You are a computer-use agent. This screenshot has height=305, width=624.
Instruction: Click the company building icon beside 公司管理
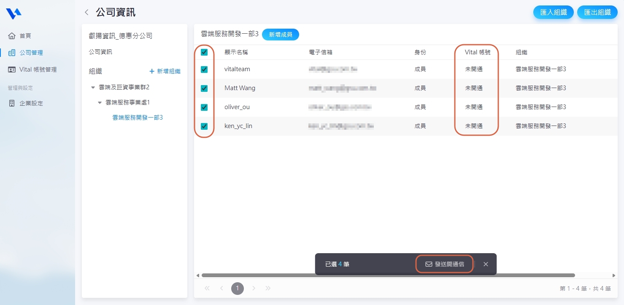[12, 53]
